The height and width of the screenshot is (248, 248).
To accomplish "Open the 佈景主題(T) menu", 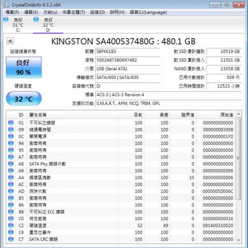I will coord(74,12).
